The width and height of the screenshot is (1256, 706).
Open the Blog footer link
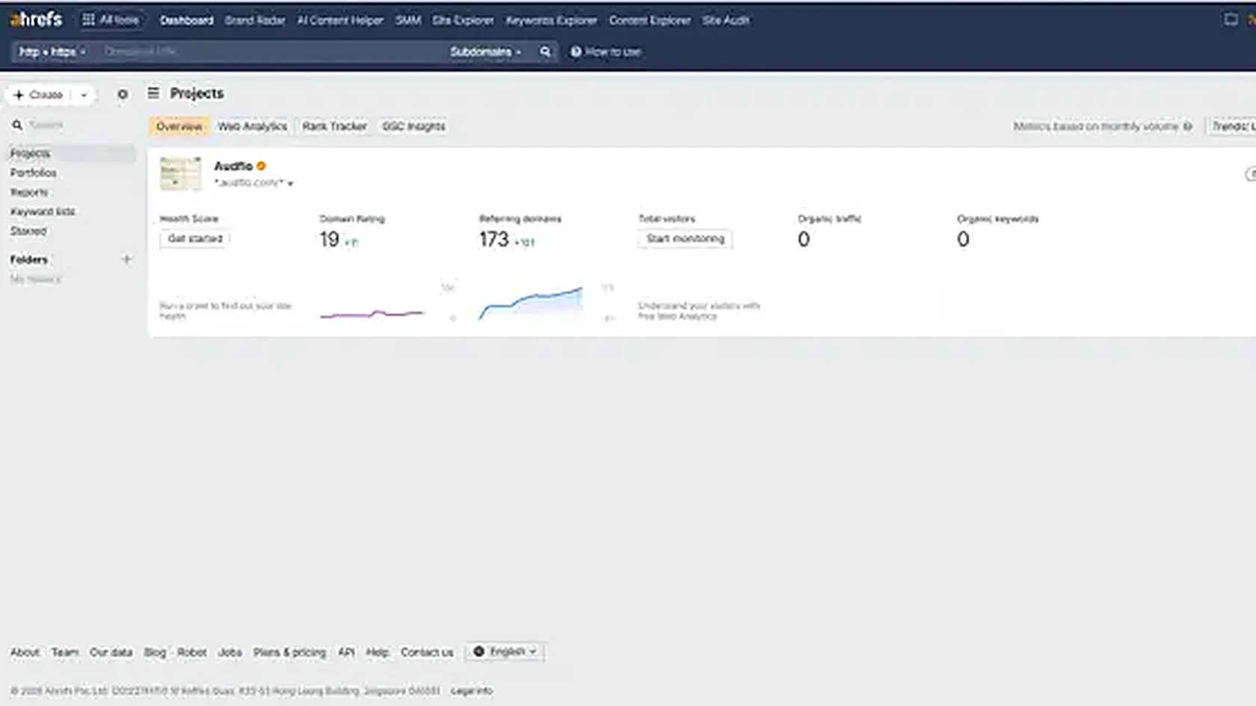(155, 652)
